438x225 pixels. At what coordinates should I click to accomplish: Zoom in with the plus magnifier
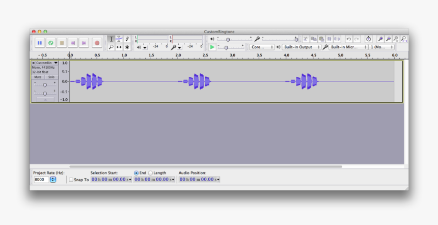(x=380, y=39)
